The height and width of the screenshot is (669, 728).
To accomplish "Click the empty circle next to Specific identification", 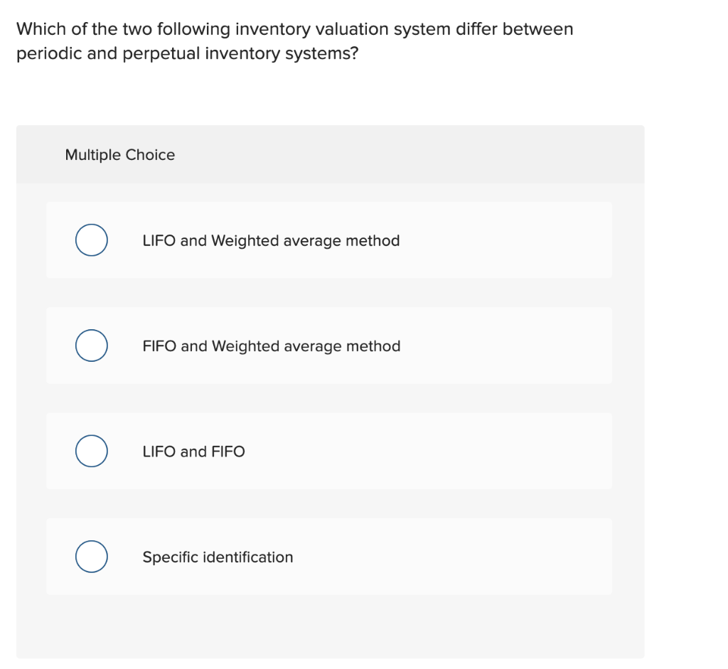I will coord(91,556).
